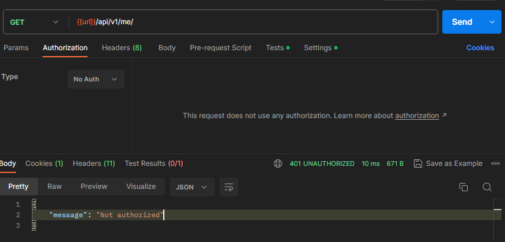Click the 401 UNAUTHORIZED status text

322,163
